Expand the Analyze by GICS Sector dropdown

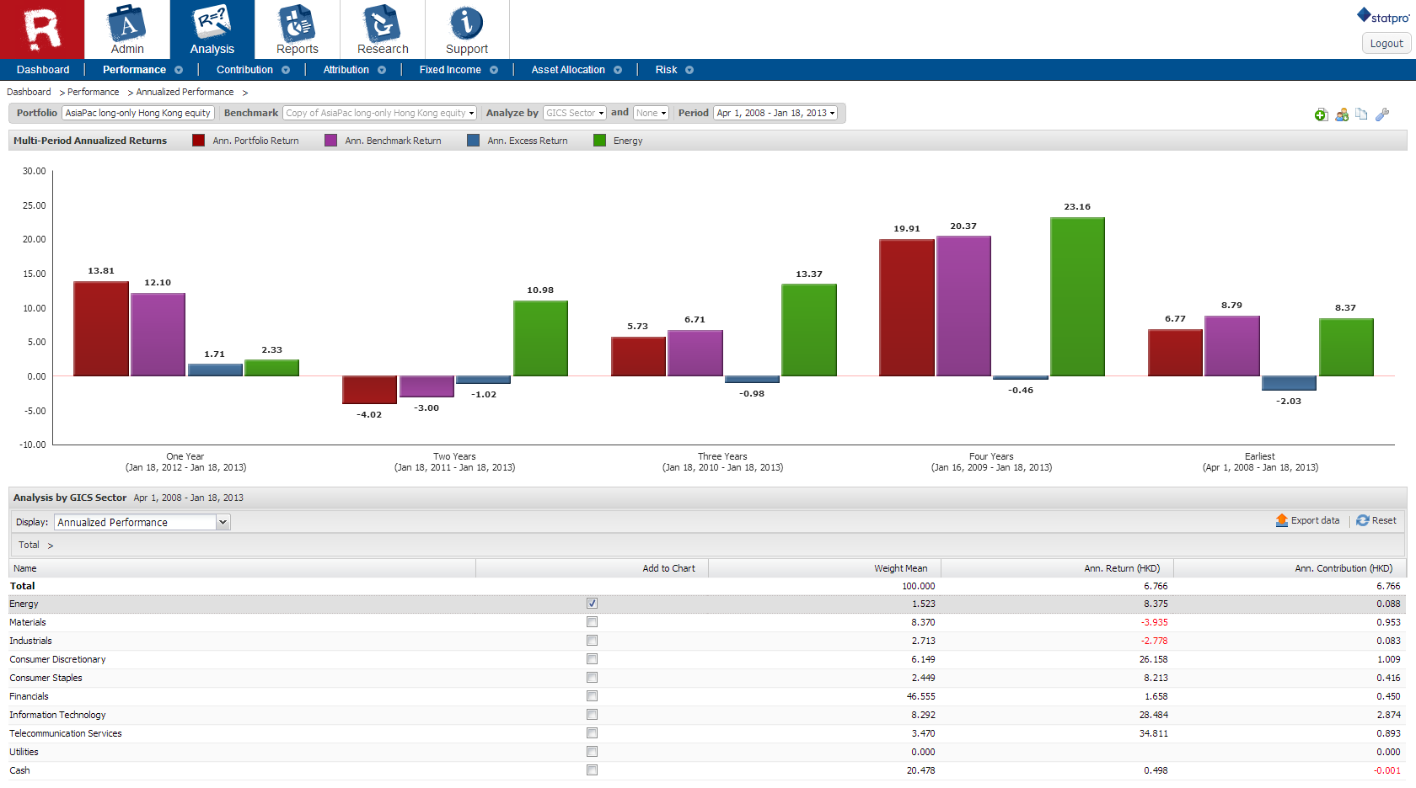pos(575,113)
